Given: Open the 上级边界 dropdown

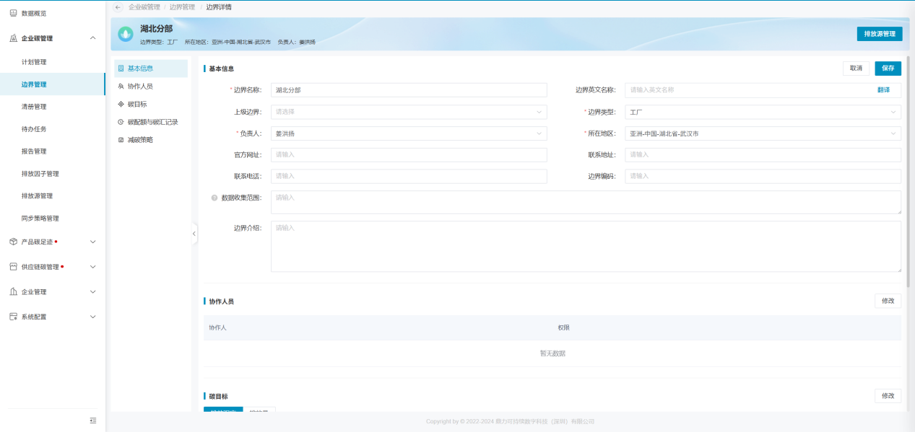Looking at the screenshot, I should coord(408,113).
